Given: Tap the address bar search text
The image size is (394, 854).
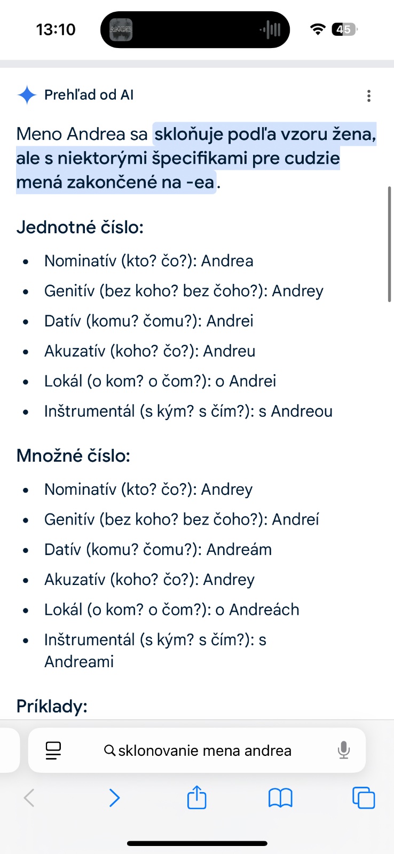Looking at the screenshot, I should click(204, 750).
